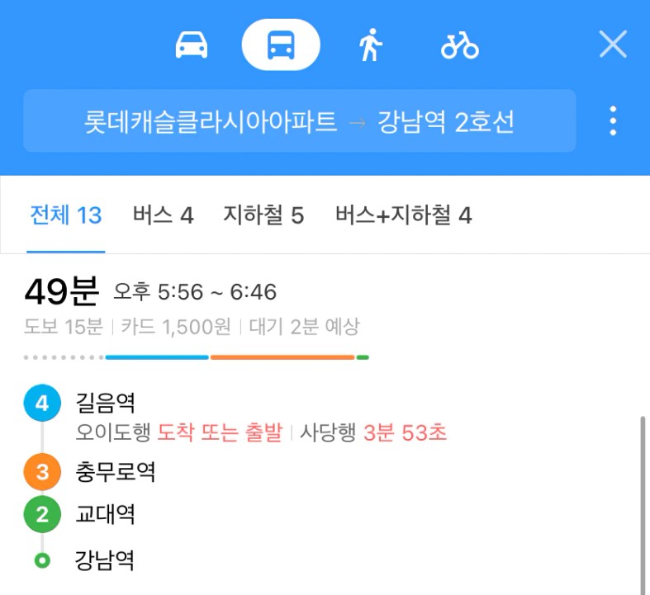The image size is (650, 595).
Task: Click the vertical scrollbar on the right
Action: tap(643, 505)
